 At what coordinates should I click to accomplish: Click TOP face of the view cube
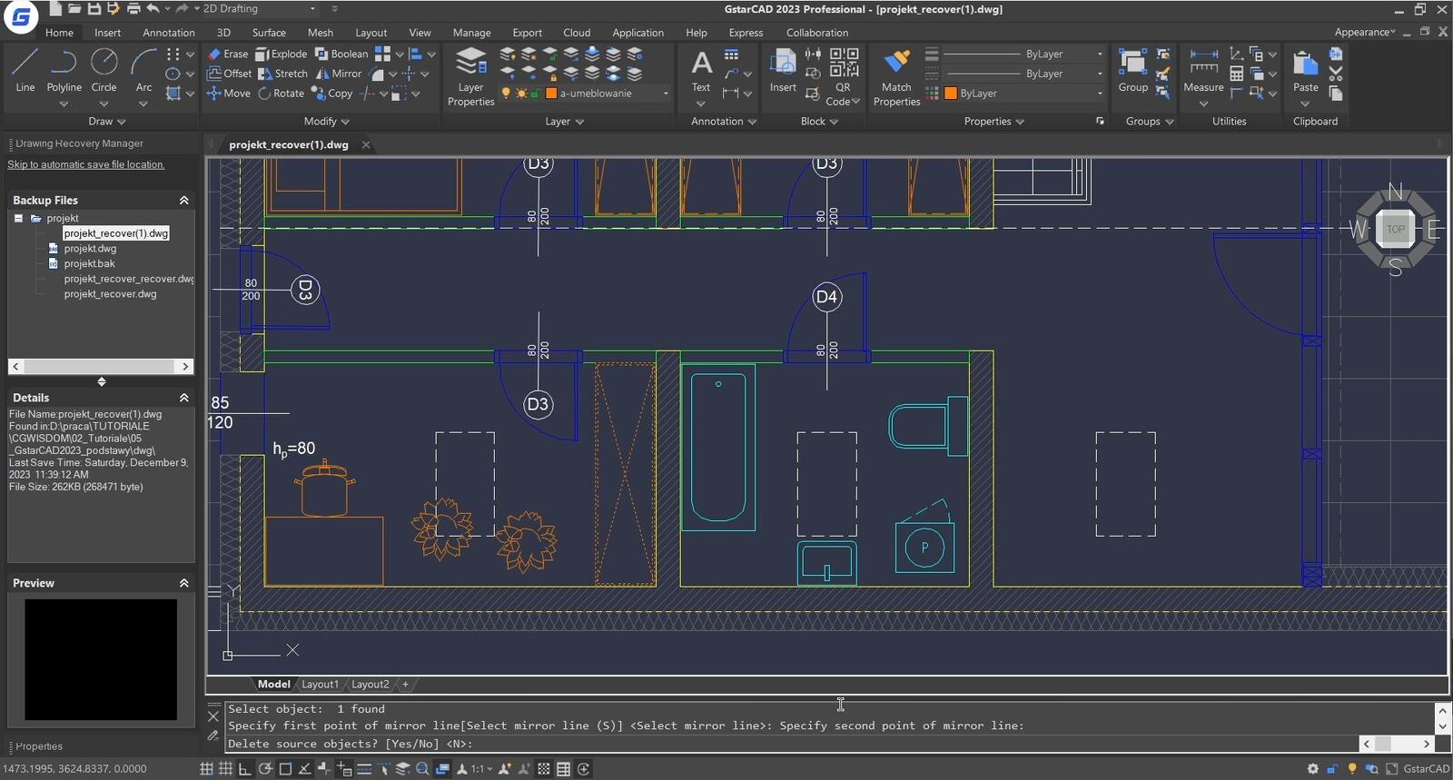(x=1395, y=229)
